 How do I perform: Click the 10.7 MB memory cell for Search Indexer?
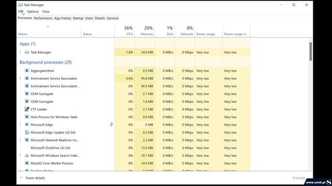click(145, 156)
